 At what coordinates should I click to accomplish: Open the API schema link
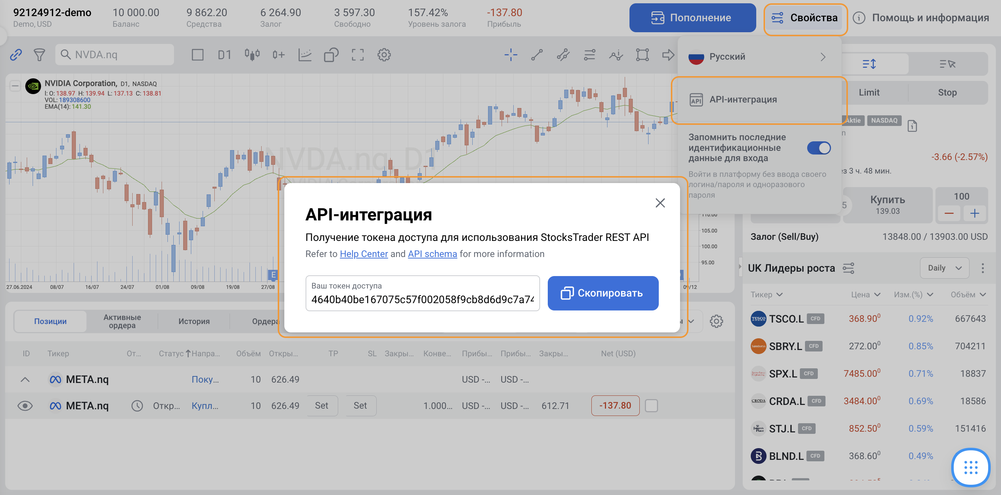(432, 254)
